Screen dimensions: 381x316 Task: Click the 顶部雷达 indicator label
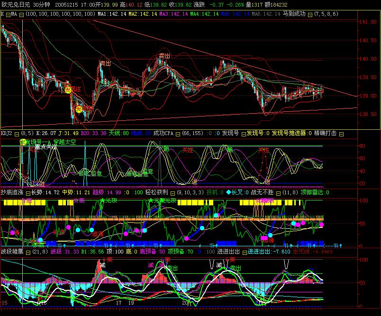(x=312, y=192)
